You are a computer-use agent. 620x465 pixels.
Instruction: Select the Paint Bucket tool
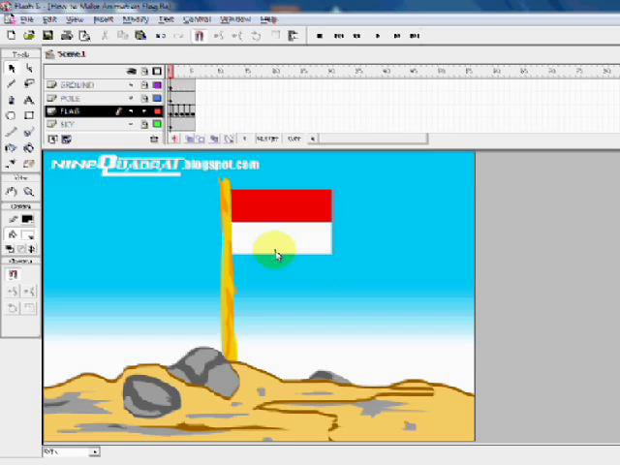[x=29, y=148]
